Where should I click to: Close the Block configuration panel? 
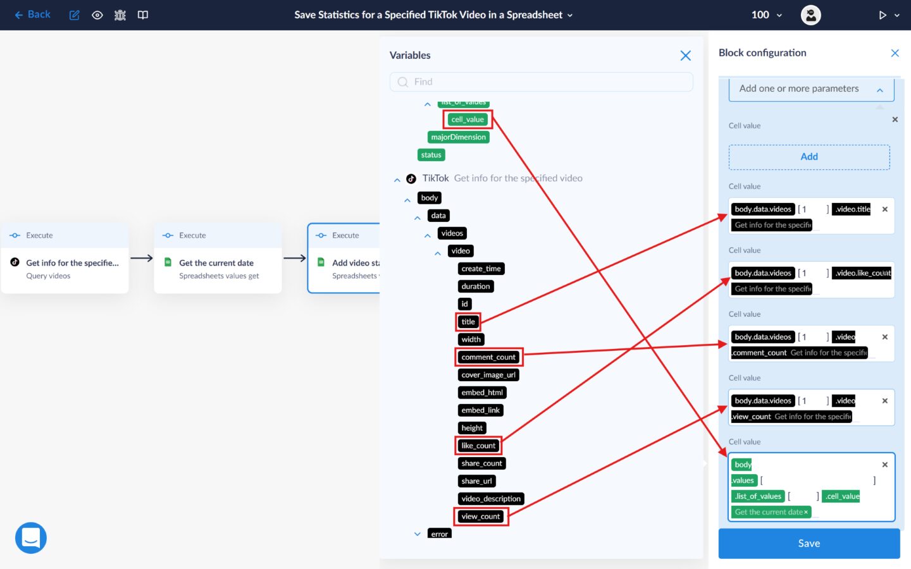(x=895, y=53)
